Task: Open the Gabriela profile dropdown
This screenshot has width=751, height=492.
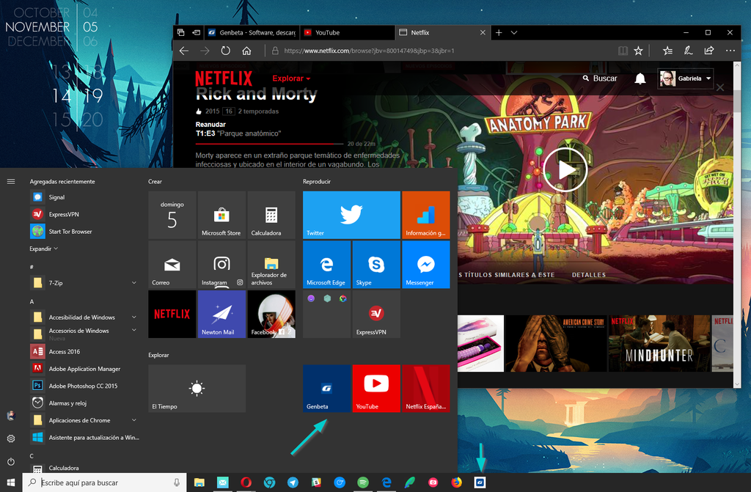Action: [686, 78]
